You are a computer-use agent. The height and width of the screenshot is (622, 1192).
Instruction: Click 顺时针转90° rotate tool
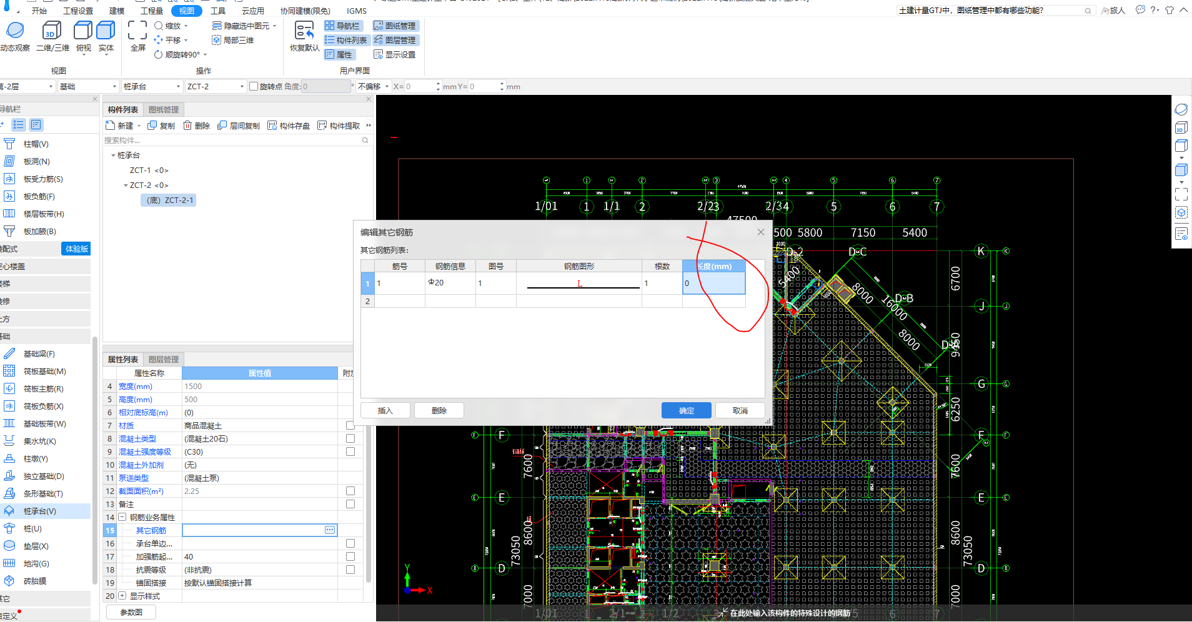click(177, 54)
